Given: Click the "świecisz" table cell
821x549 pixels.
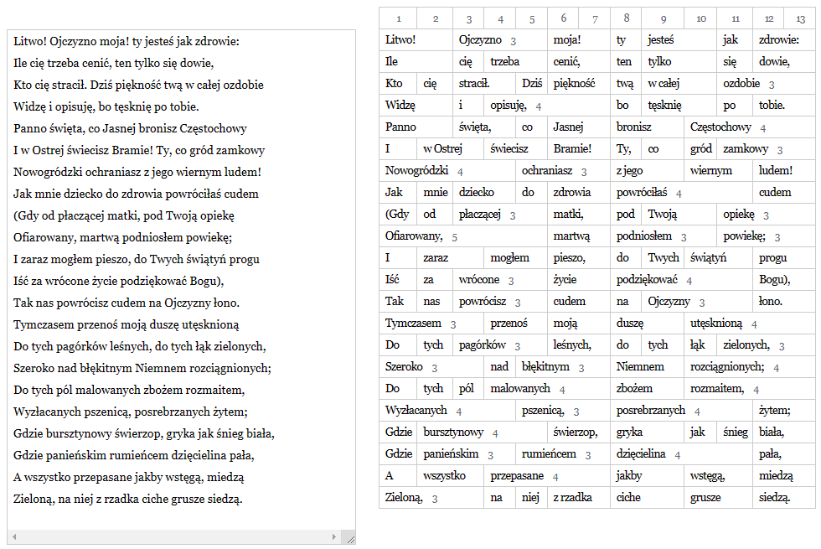Looking at the screenshot, I should coord(516,149).
